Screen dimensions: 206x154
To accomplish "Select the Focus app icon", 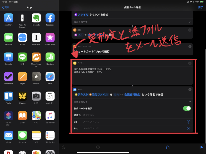I will click(x=22, y=37).
